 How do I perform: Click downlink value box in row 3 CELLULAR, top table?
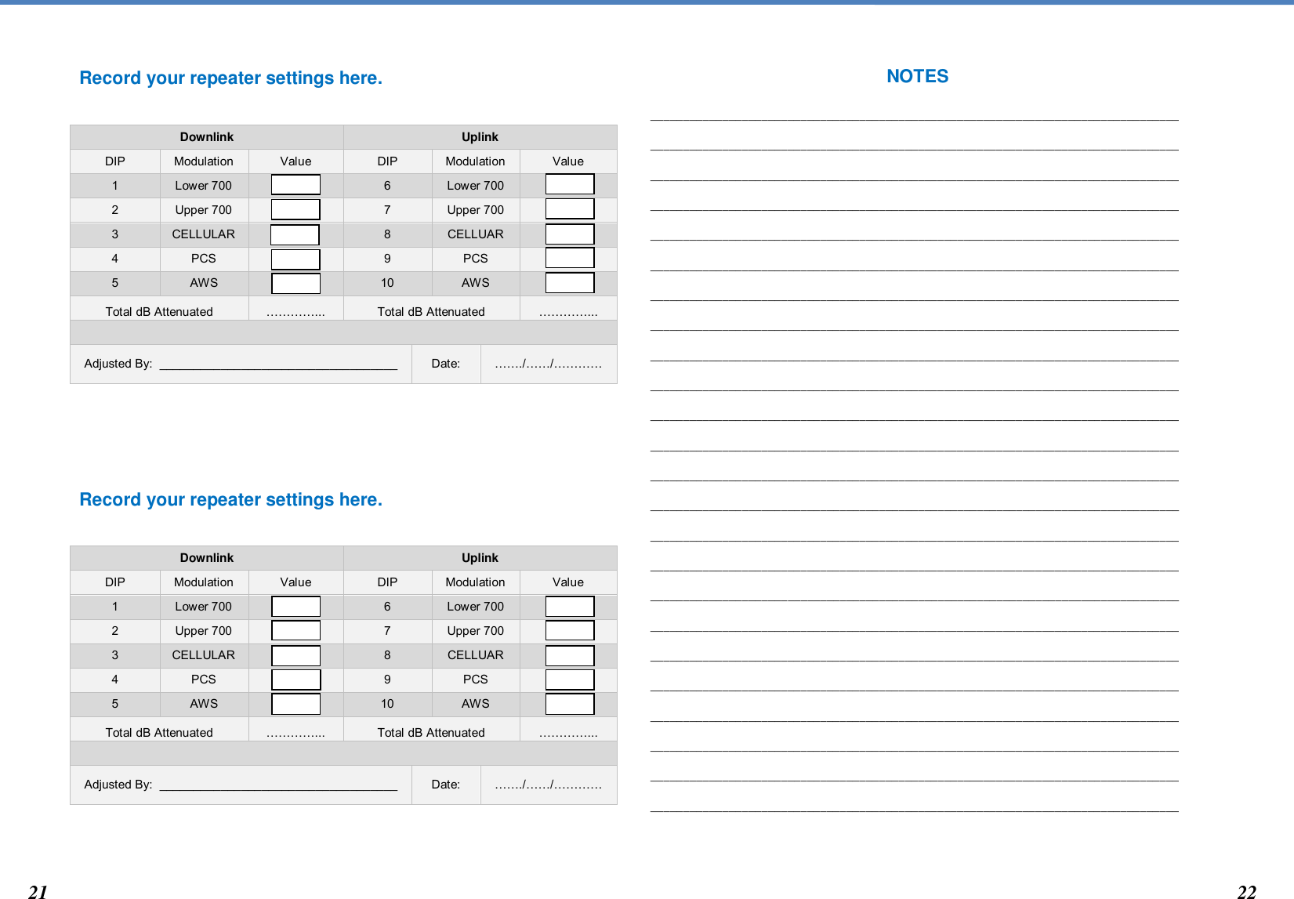click(295, 234)
